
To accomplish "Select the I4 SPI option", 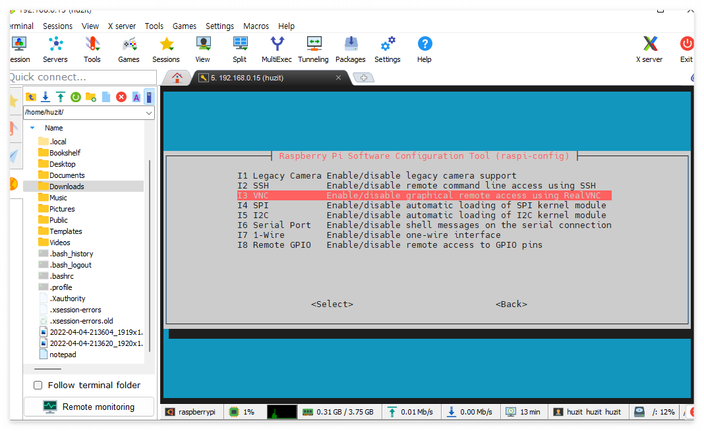I will click(422, 205).
